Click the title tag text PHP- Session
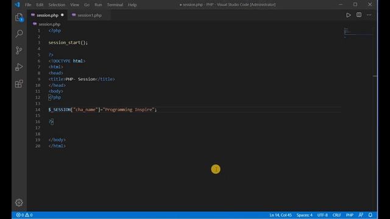 tap(80, 79)
